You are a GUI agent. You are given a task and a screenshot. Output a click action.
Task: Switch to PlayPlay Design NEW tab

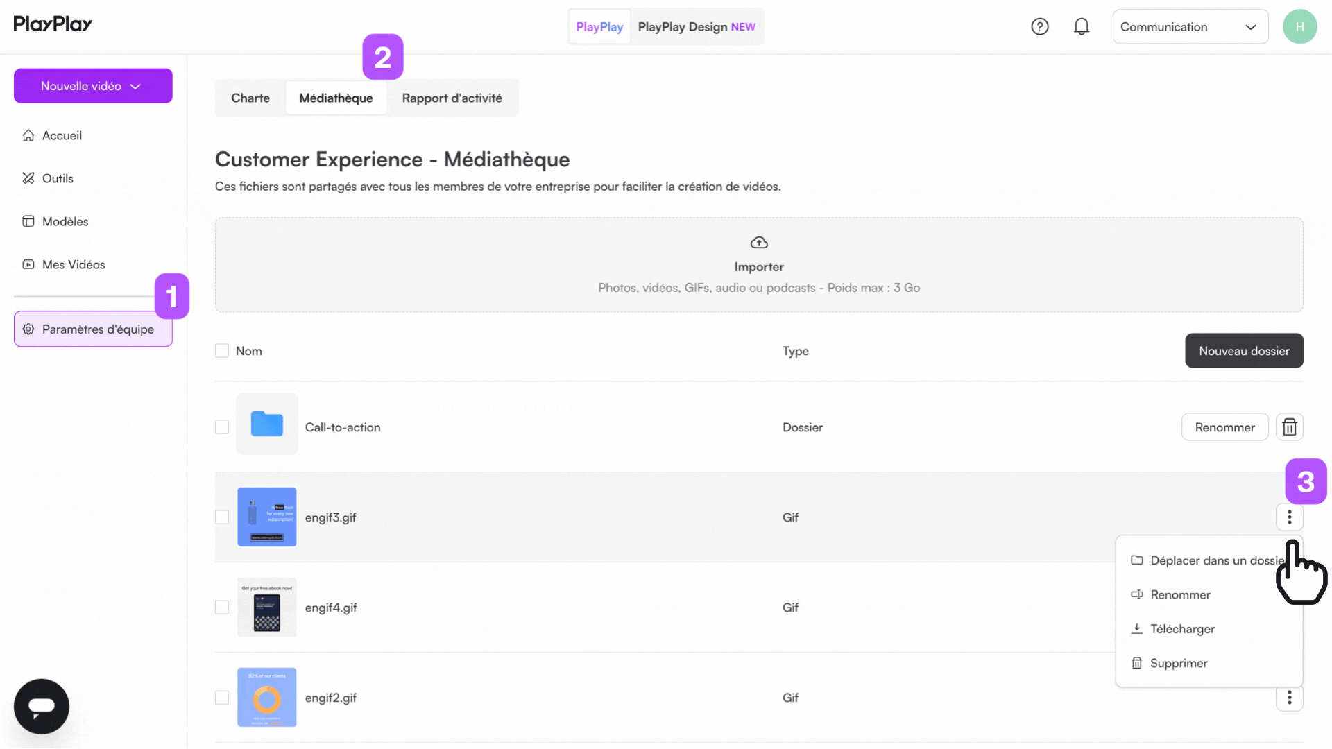(x=697, y=27)
